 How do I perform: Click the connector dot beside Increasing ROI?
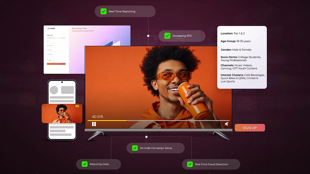(148, 36)
